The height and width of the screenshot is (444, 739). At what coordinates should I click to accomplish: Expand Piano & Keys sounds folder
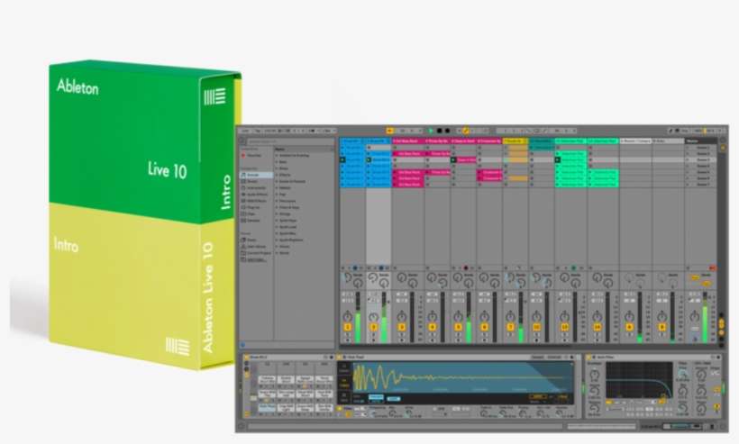point(278,208)
